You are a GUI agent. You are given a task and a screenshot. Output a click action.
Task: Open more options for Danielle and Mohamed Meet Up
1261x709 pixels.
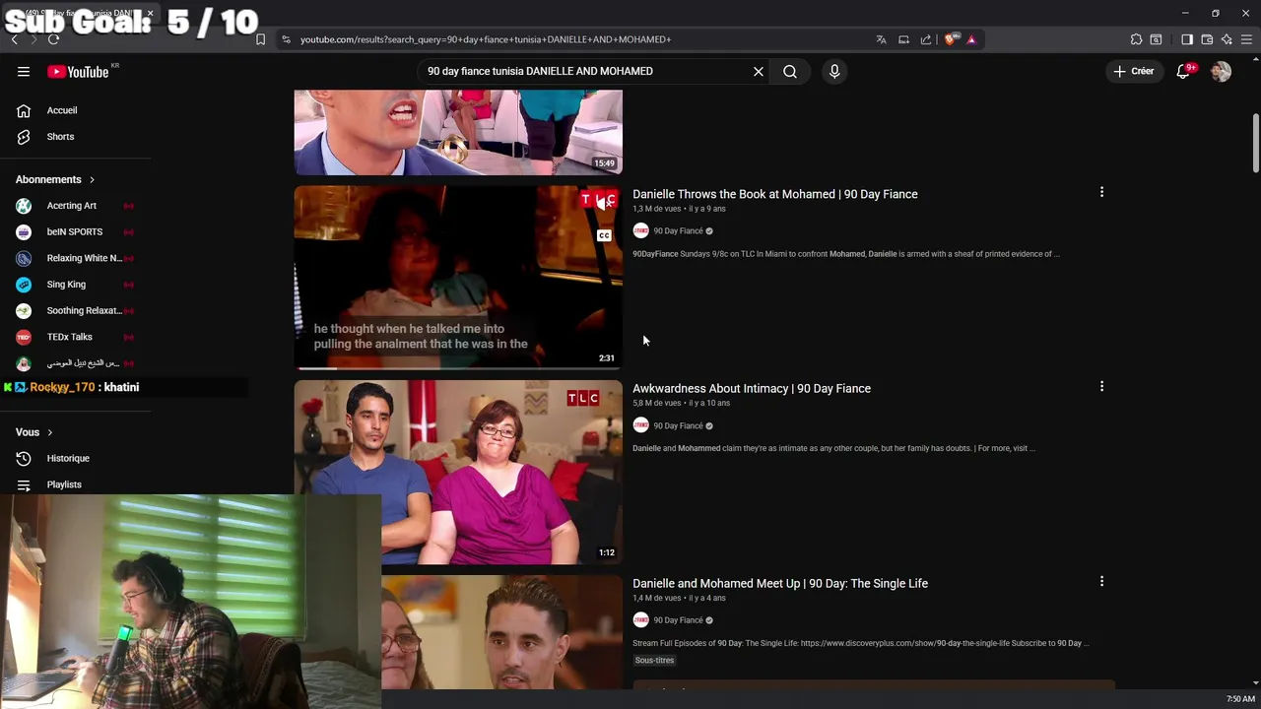pos(1101,582)
